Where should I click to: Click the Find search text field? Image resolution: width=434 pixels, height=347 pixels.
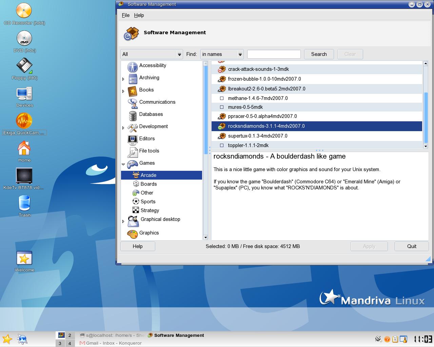[274, 54]
